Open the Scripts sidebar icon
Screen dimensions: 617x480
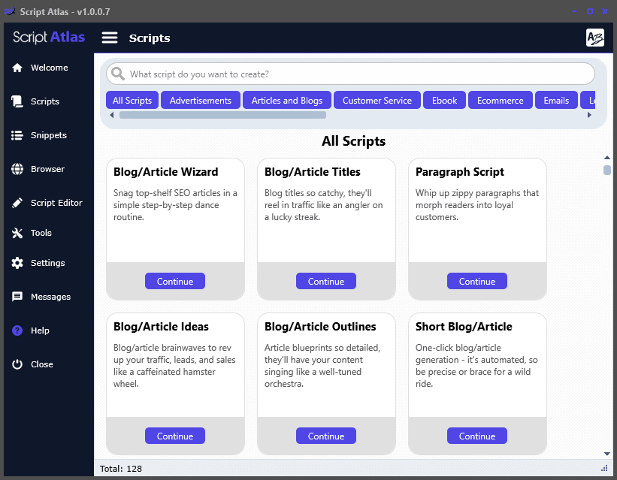tap(17, 101)
